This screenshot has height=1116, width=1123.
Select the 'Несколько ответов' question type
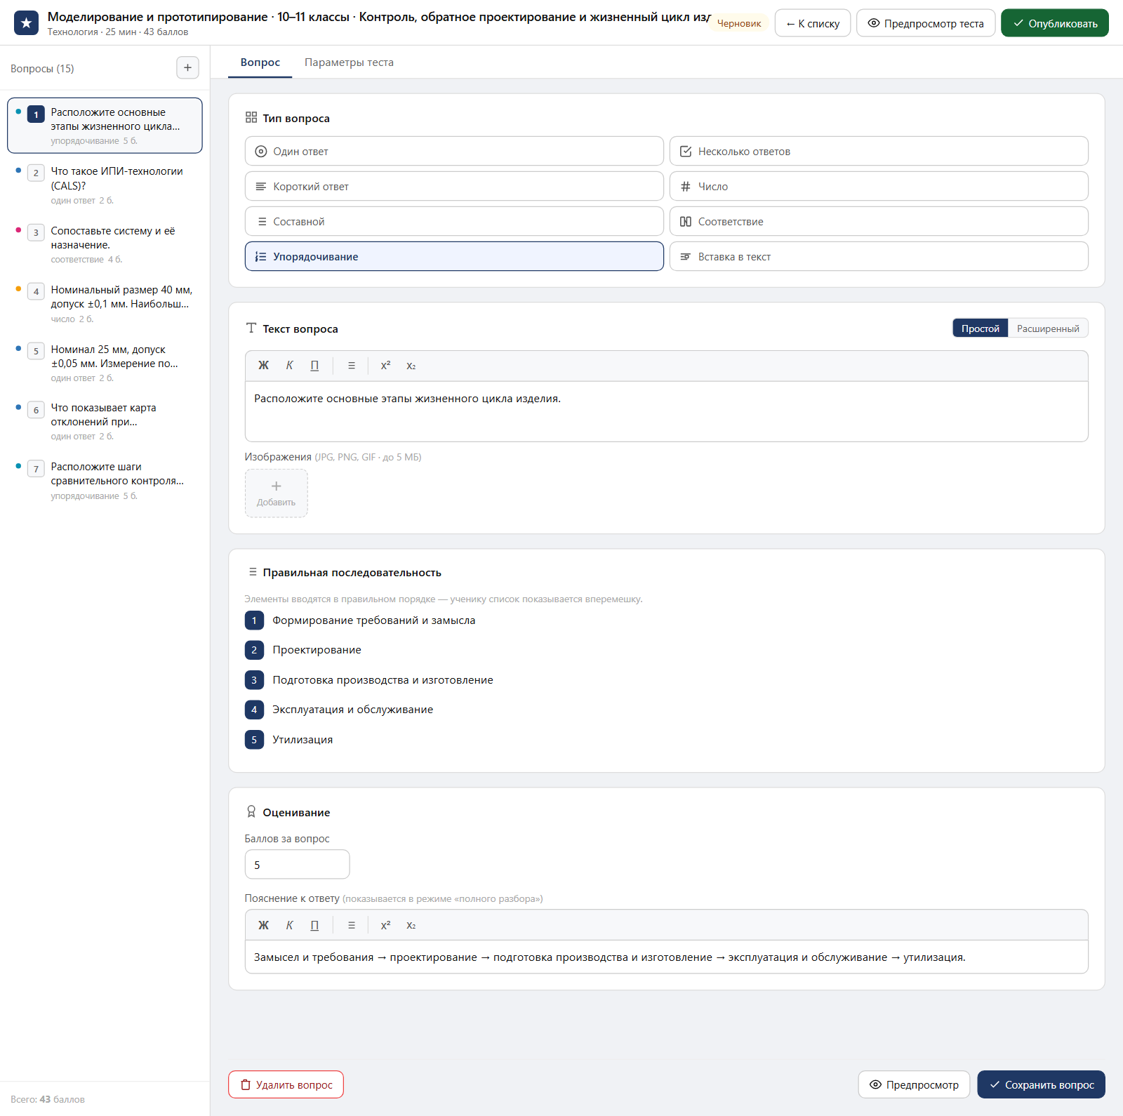click(x=879, y=151)
